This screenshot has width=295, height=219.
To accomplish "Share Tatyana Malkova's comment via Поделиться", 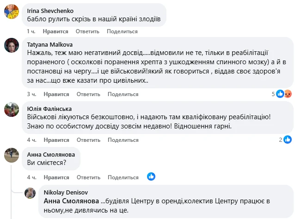I will click(x=123, y=94).
